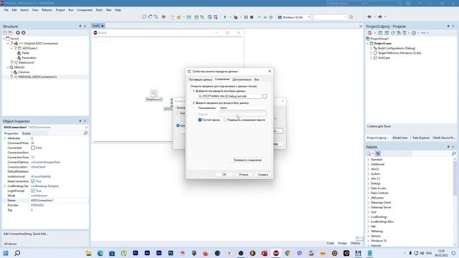This screenshot has width=459, height=258.
Task: Click Отмена (cancel) button in dialog
Action: (243, 175)
